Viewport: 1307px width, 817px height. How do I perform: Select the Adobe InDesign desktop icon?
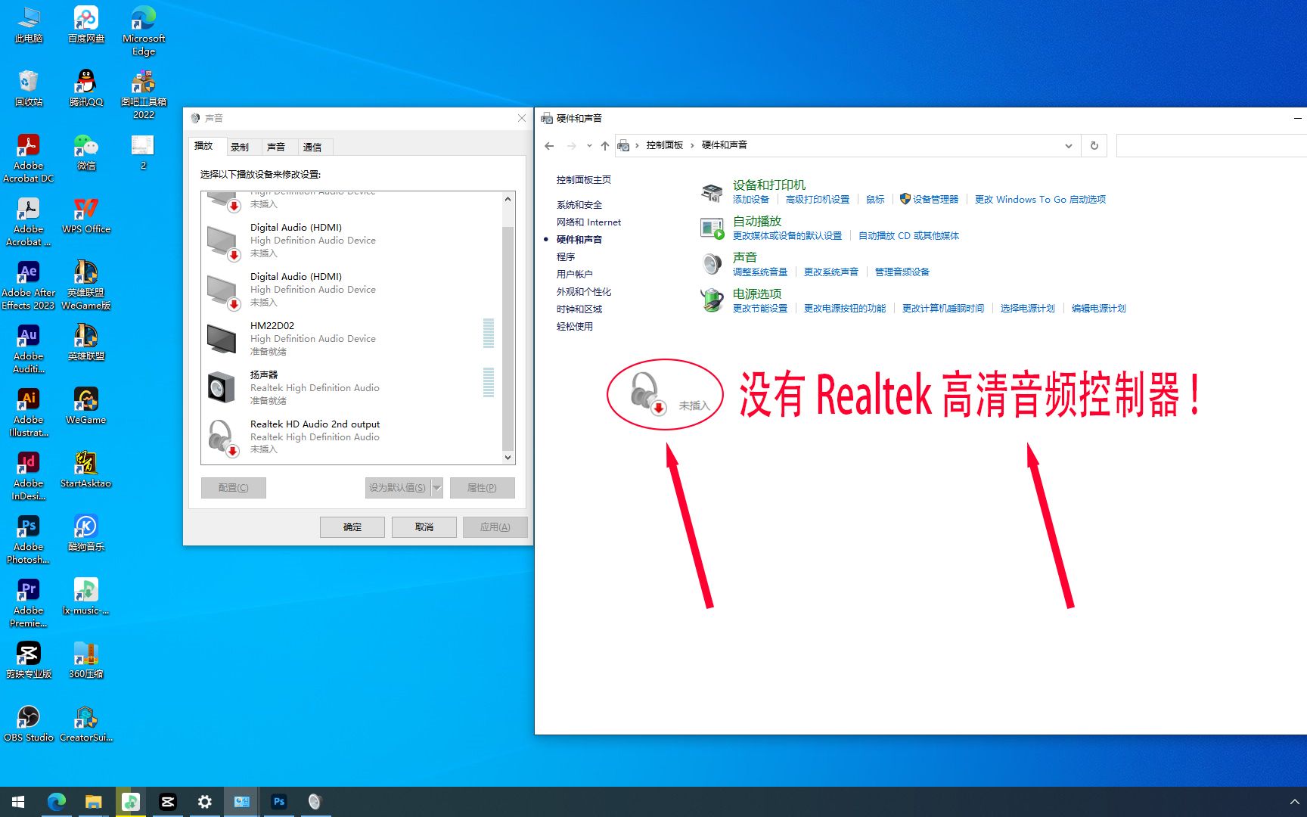(x=29, y=476)
